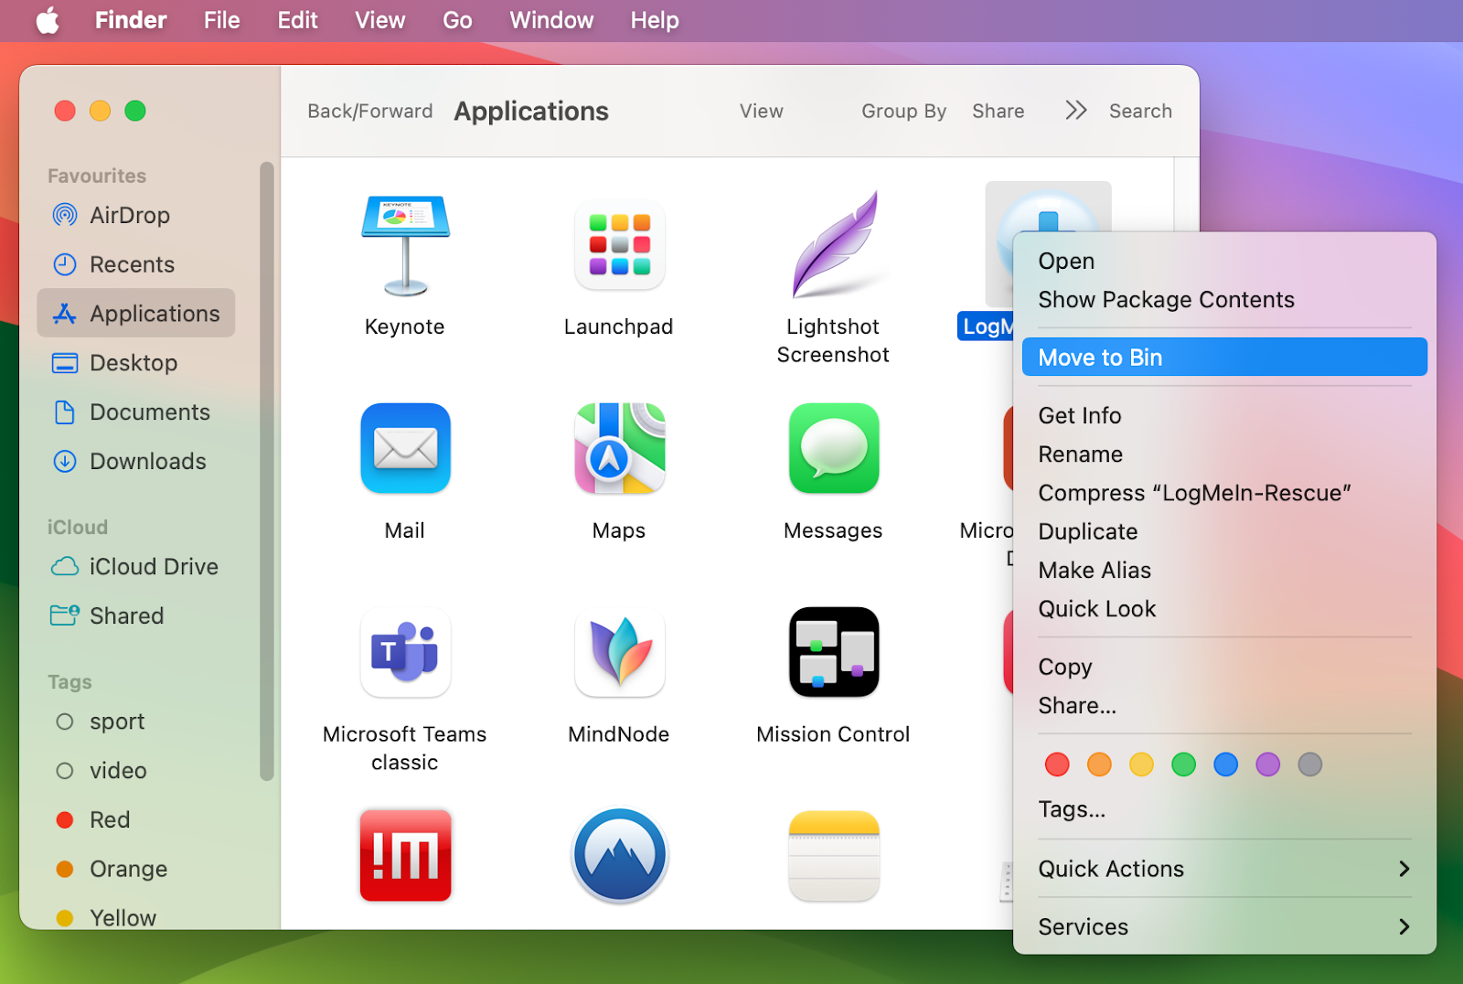
Task: Click the AirDrop sidebar icon
Action: (65, 215)
